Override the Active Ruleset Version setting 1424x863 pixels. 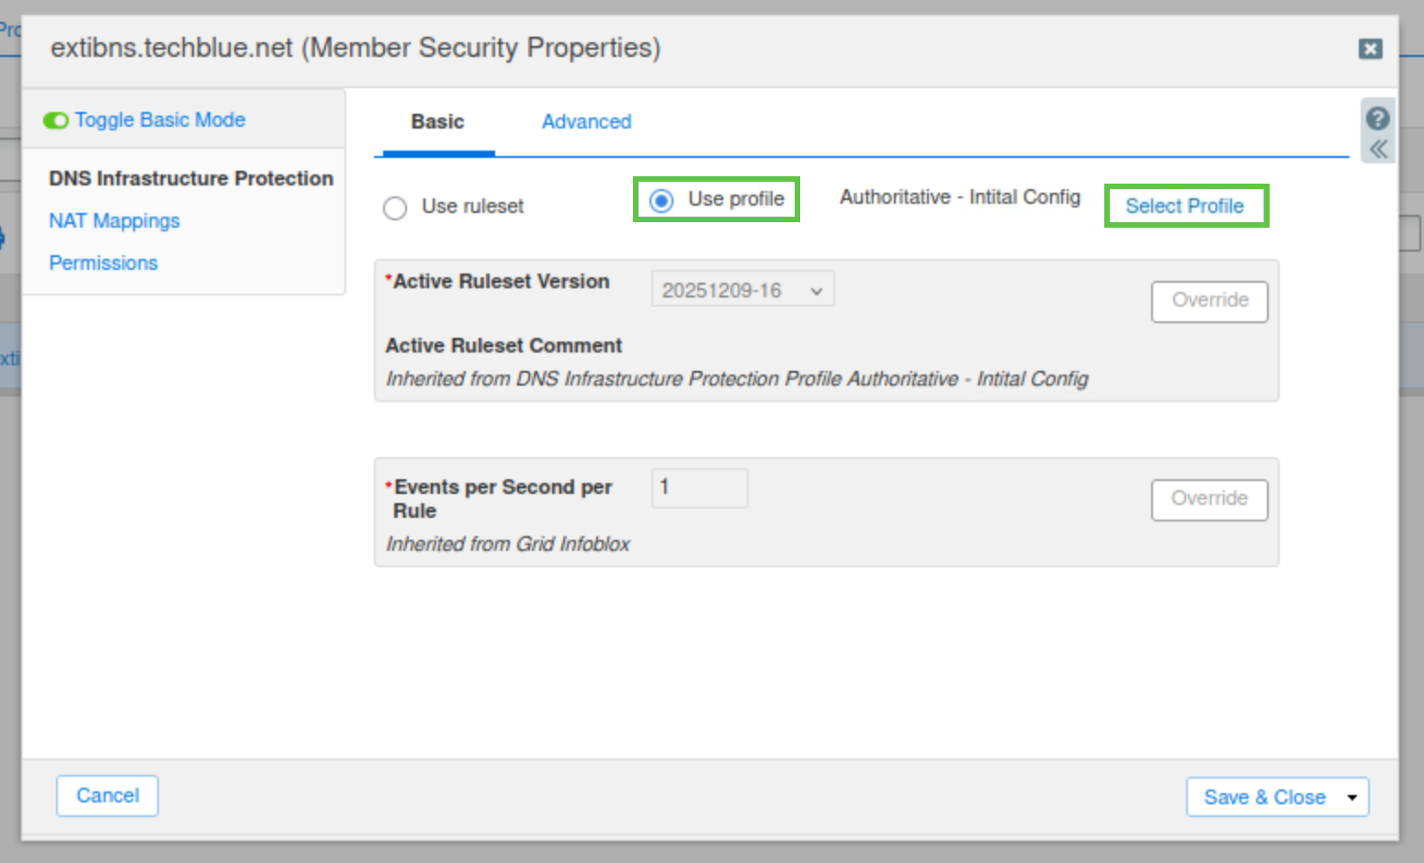(1209, 301)
